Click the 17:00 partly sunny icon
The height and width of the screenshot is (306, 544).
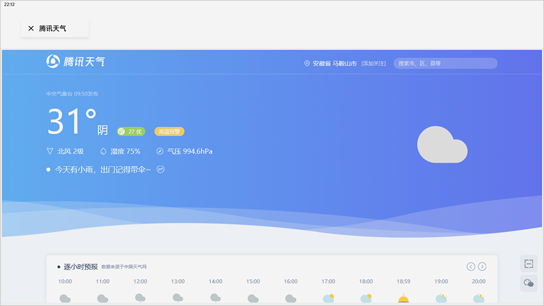(328, 298)
